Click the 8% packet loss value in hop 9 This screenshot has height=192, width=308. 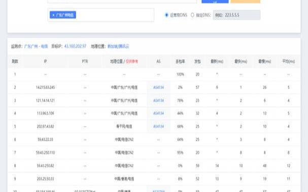pos(180,179)
